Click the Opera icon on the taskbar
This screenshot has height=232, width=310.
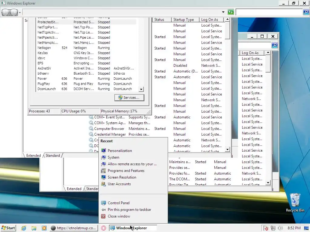click(x=104, y=228)
